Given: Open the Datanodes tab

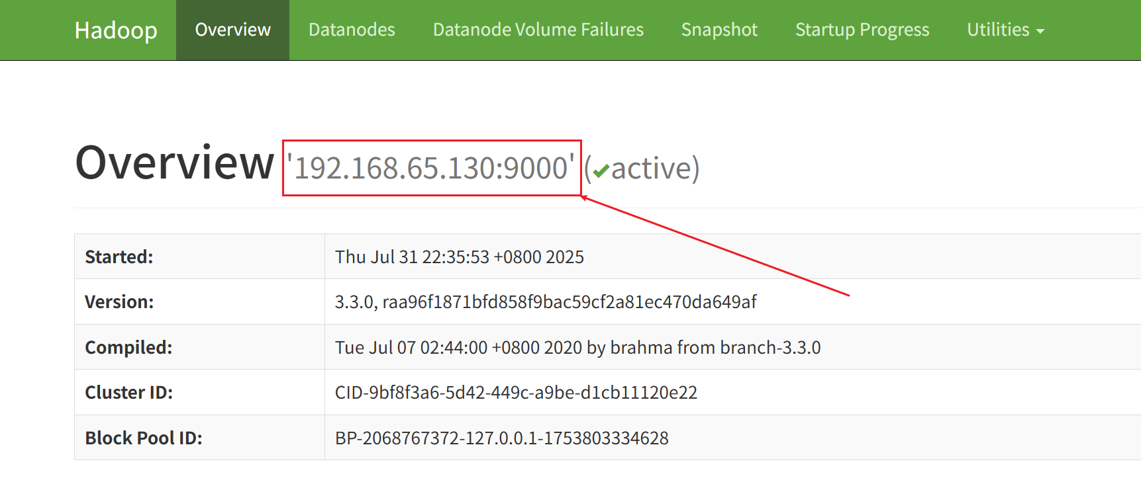Looking at the screenshot, I should (352, 30).
